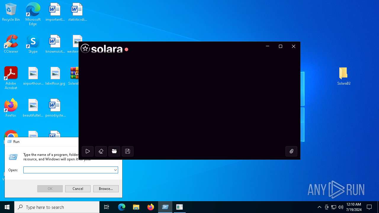Click Cancel in the Run dialog

coord(78,189)
